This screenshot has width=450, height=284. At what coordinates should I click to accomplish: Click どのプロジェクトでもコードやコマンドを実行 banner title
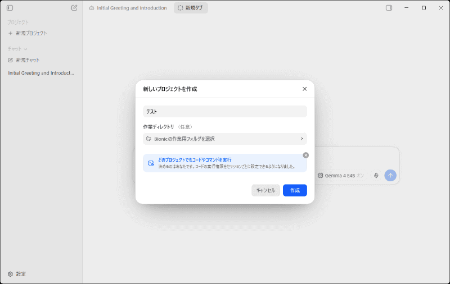click(x=195, y=160)
